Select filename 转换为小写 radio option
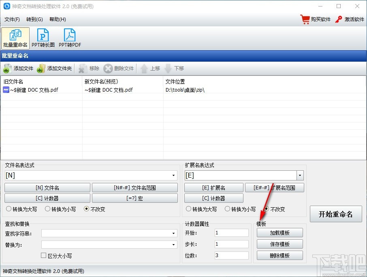Screen dimensions: 367x277 pos(47,209)
